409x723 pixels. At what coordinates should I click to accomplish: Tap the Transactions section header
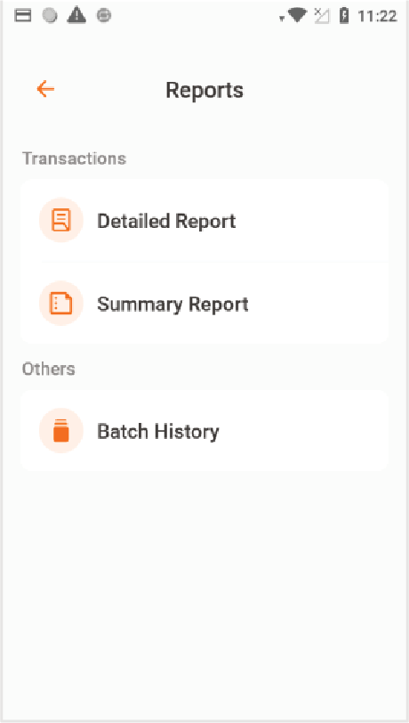coord(74,158)
